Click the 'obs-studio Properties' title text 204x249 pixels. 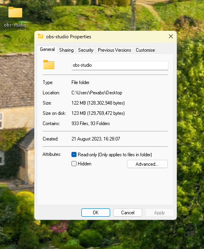(x=69, y=37)
